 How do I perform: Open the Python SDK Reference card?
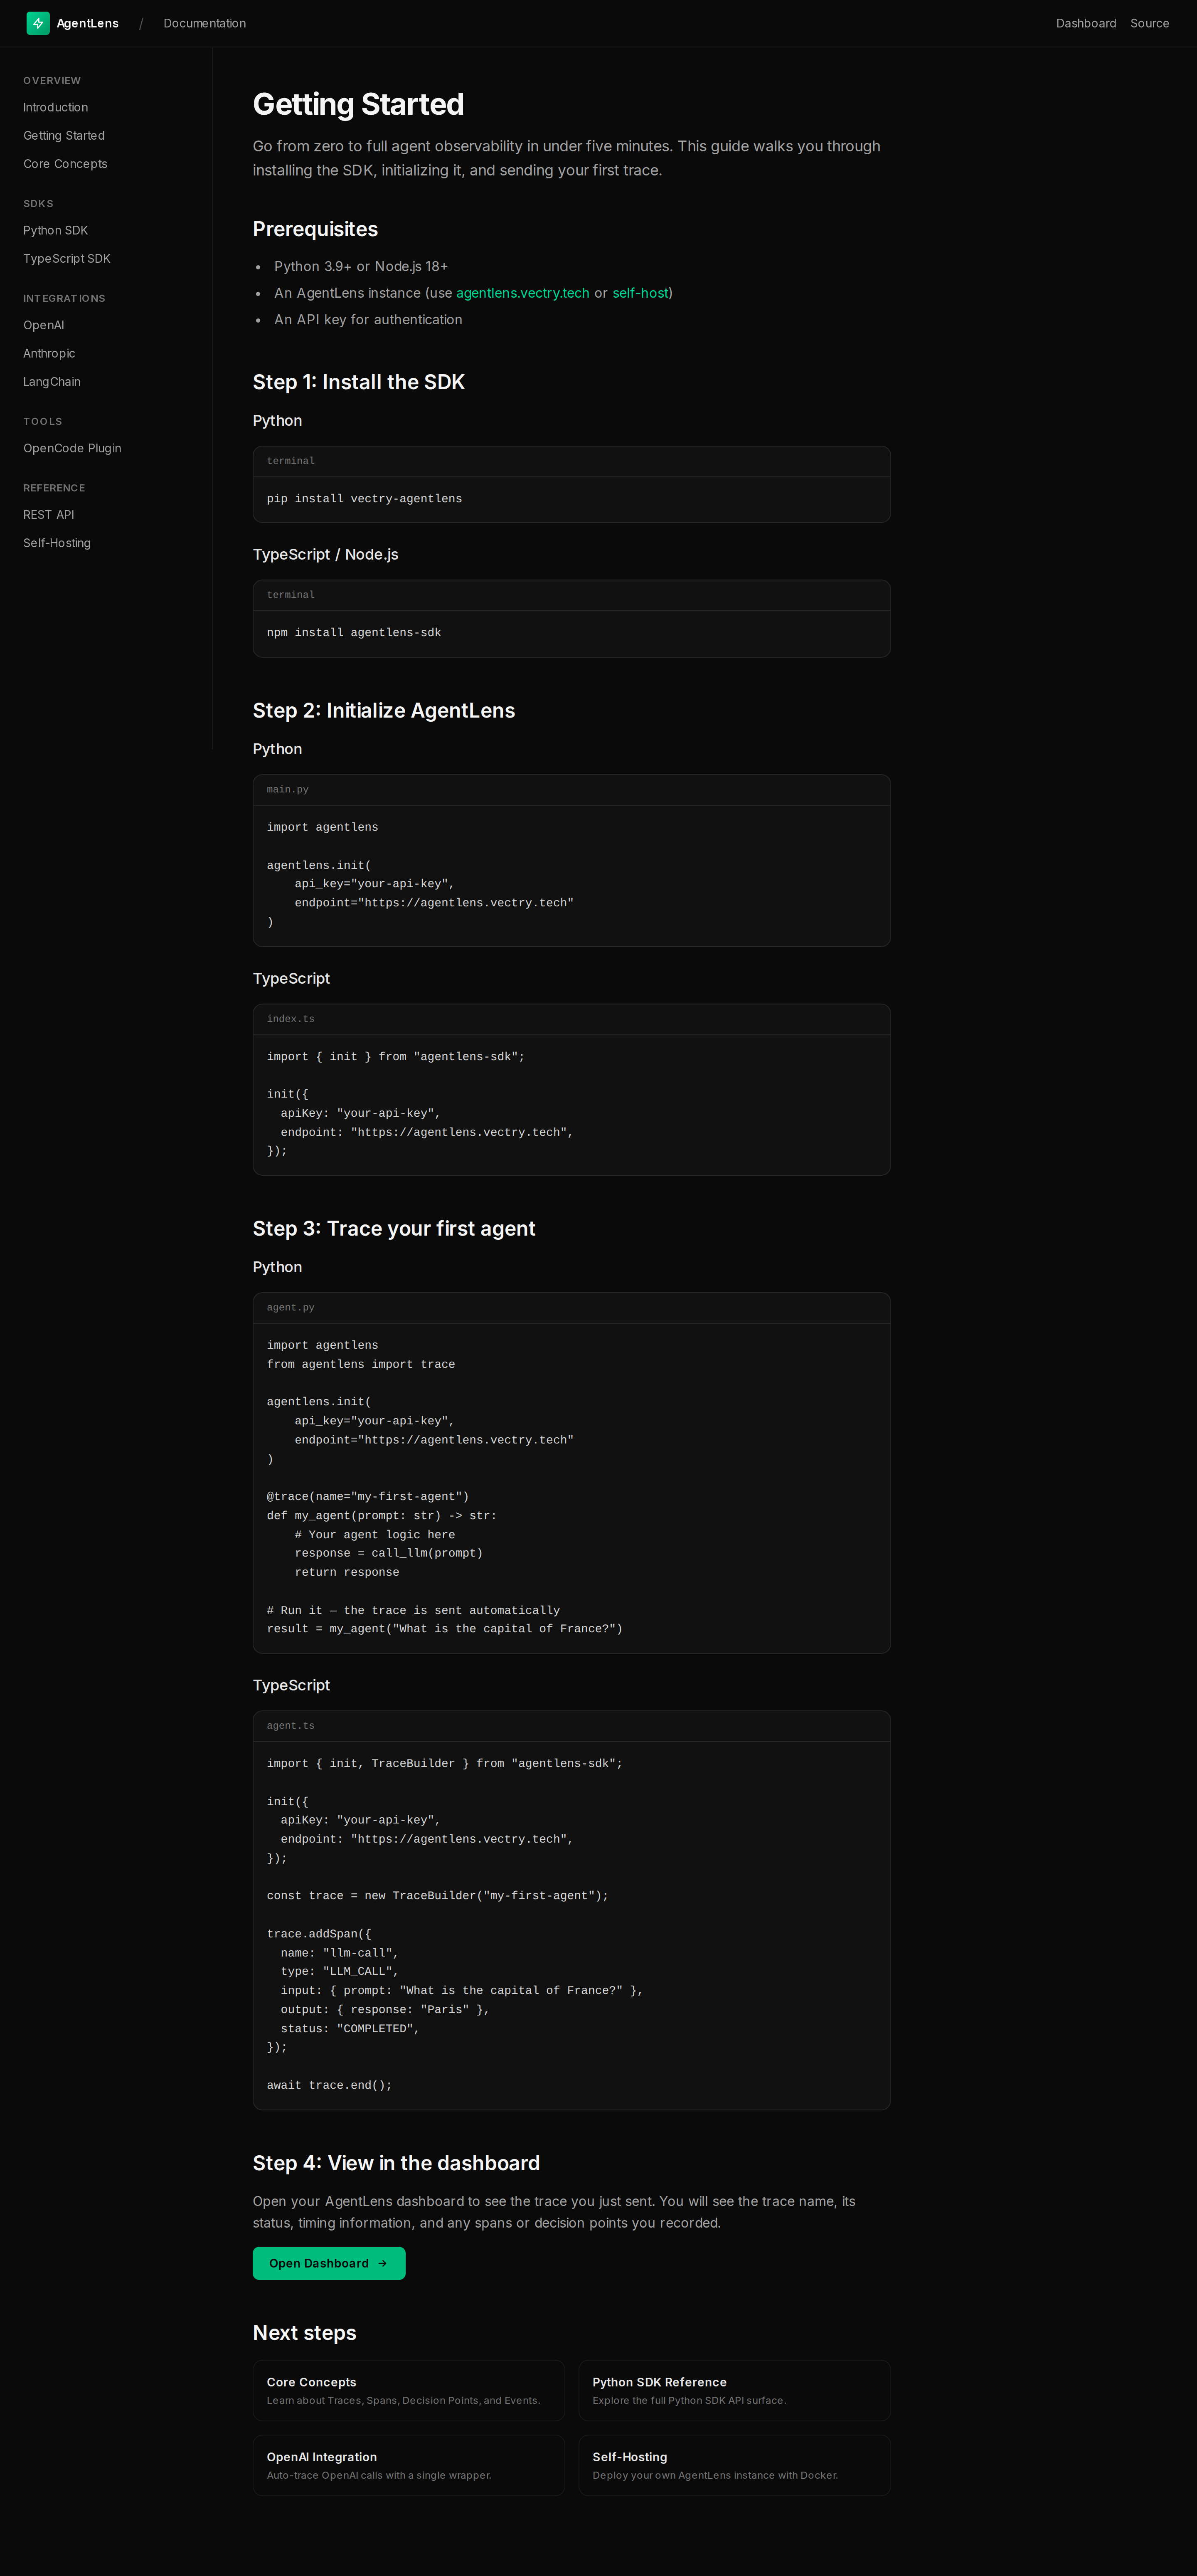tap(734, 2390)
